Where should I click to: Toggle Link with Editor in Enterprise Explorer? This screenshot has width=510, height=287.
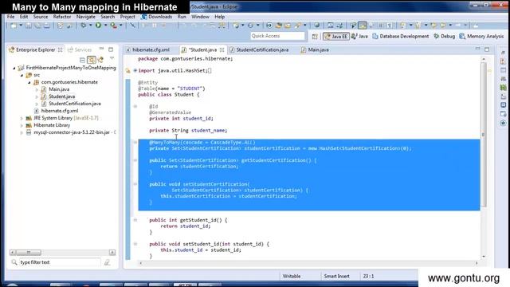pyautogui.click(x=92, y=60)
